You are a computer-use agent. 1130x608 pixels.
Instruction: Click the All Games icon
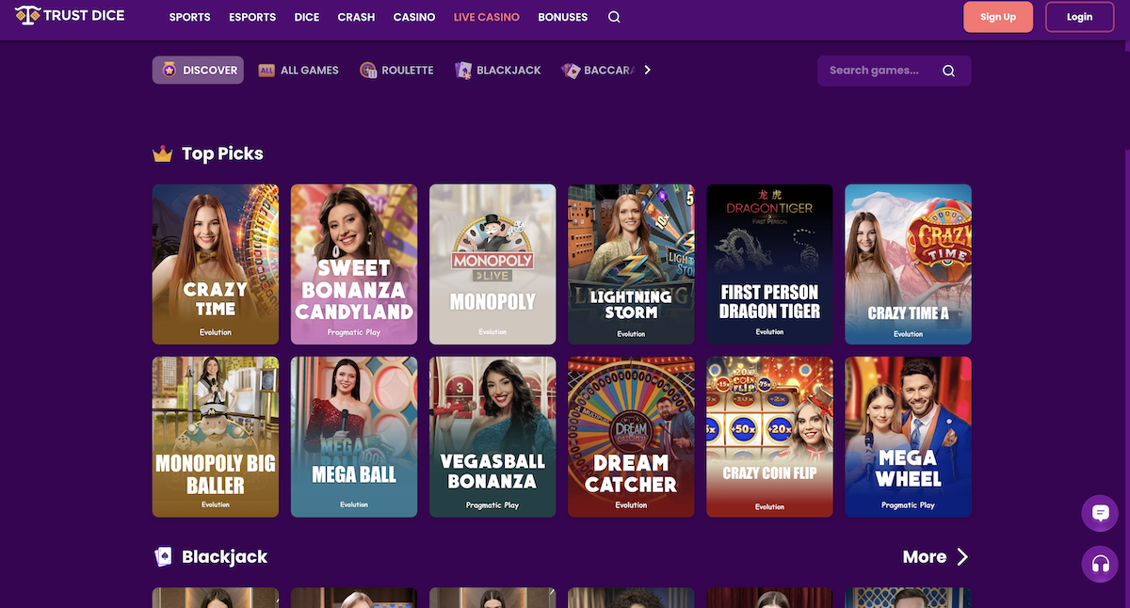click(x=266, y=71)
